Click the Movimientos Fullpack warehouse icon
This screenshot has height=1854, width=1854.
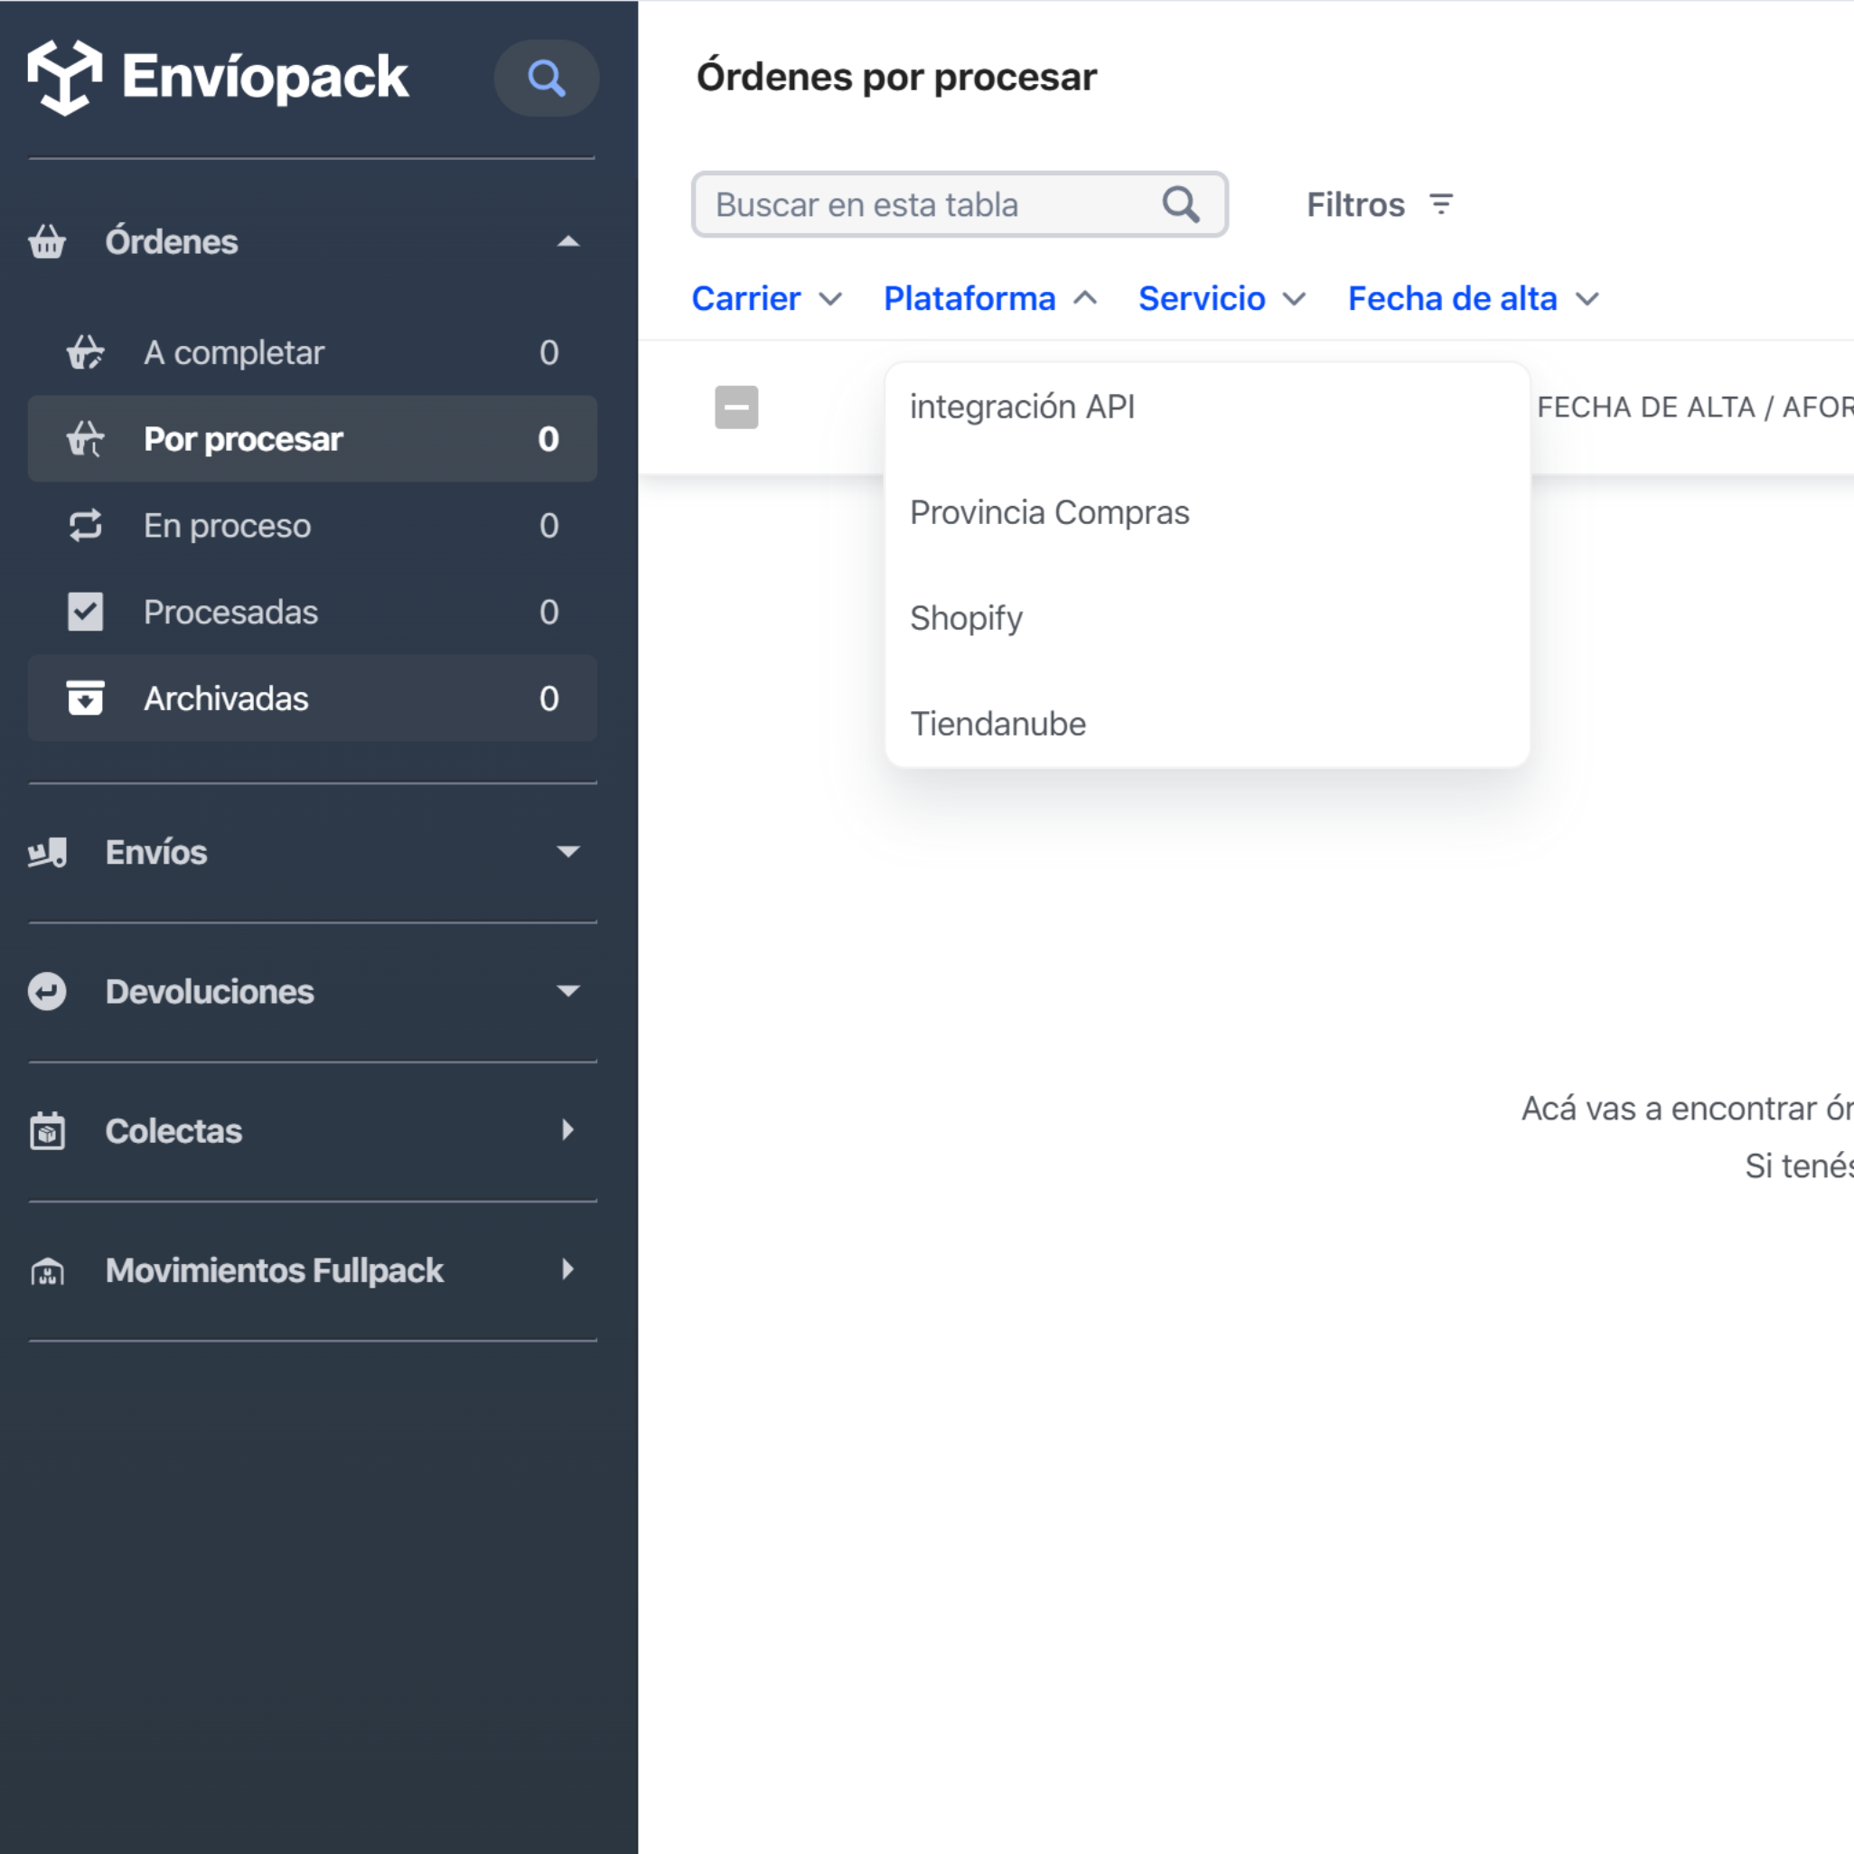(x=47, y=1270)
